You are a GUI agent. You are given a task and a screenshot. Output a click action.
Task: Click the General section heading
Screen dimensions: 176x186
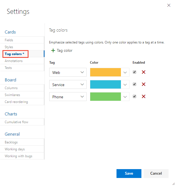coord(12,134)
